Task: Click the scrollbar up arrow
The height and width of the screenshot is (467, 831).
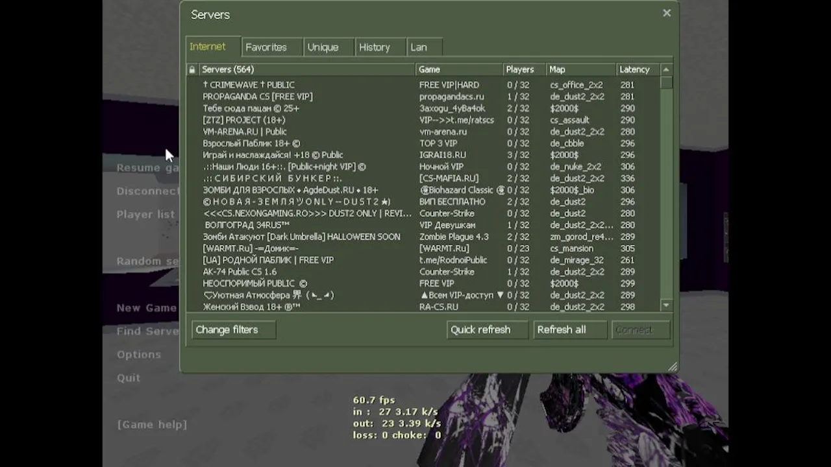Action: [666, 69]
